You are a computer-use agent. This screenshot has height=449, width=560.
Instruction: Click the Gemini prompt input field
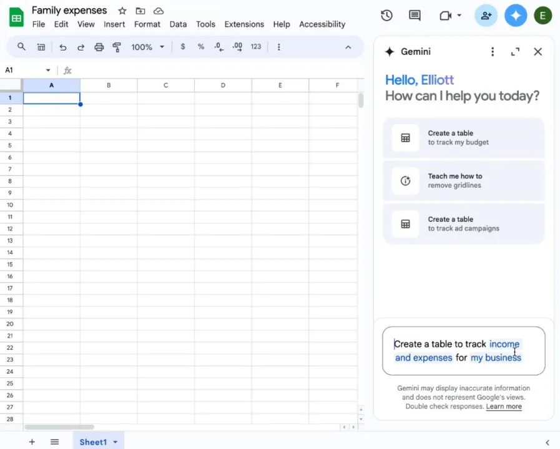point(463,351)
